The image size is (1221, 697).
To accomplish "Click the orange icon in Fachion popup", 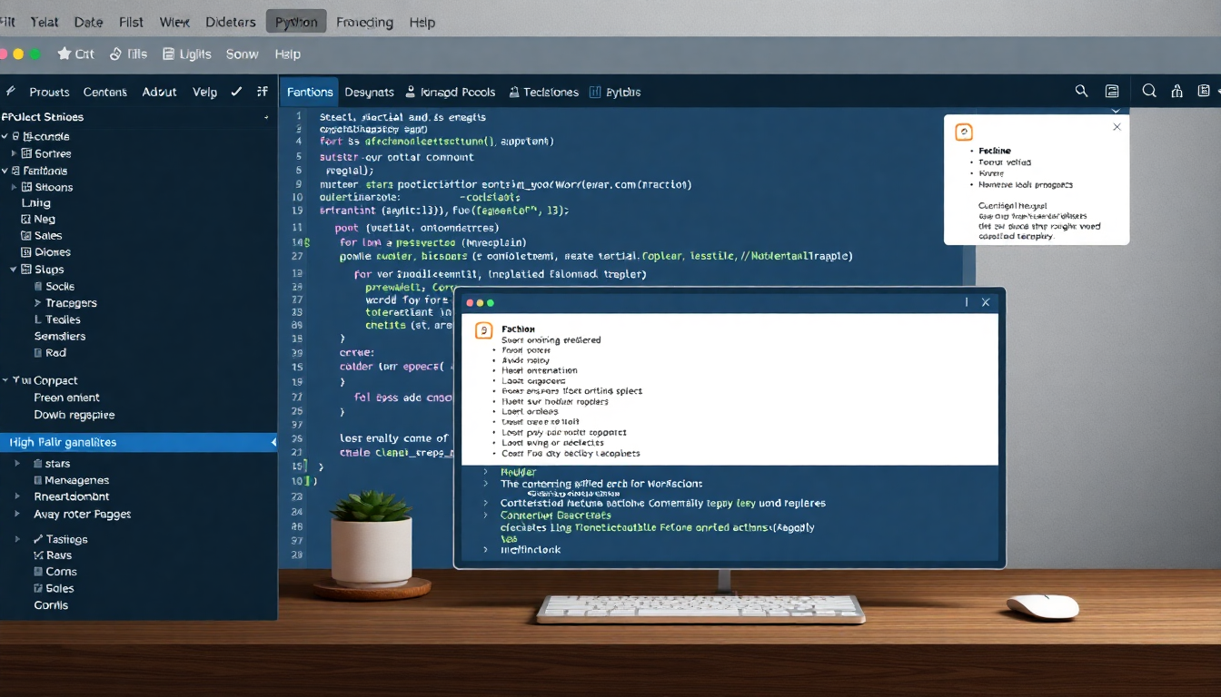I will pos(484,331).
